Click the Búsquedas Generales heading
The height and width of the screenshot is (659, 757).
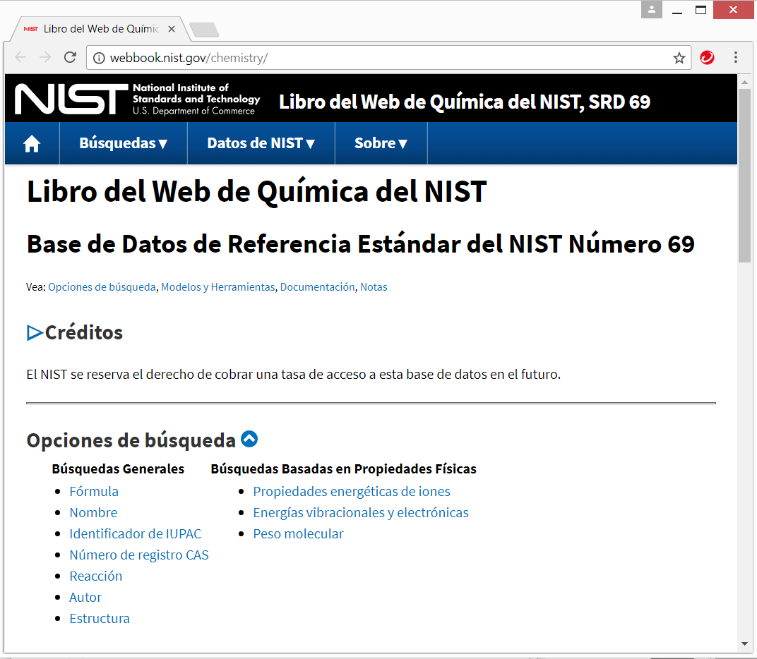pyautogui.click(x=118, y=469)
